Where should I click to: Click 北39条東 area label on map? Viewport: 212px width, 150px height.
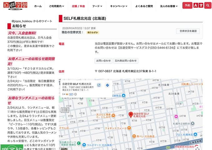point(164,85)
